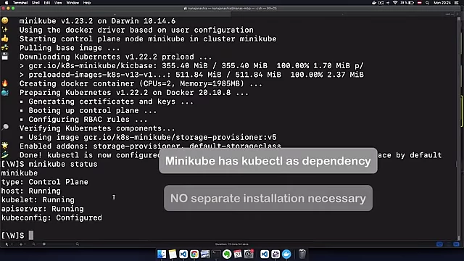The width and height of the screenshot is (464, 261).
Task: Click the Docker whale menu bar icon
Action: [374, 3]
